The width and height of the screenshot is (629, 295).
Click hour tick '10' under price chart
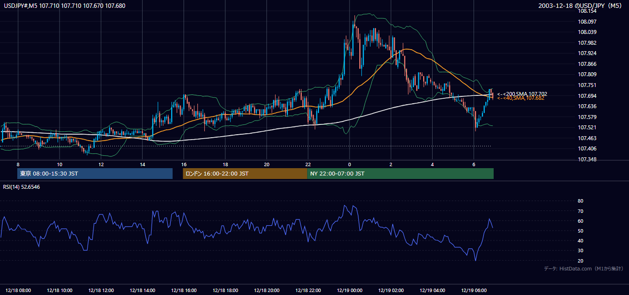click(60, 164)
